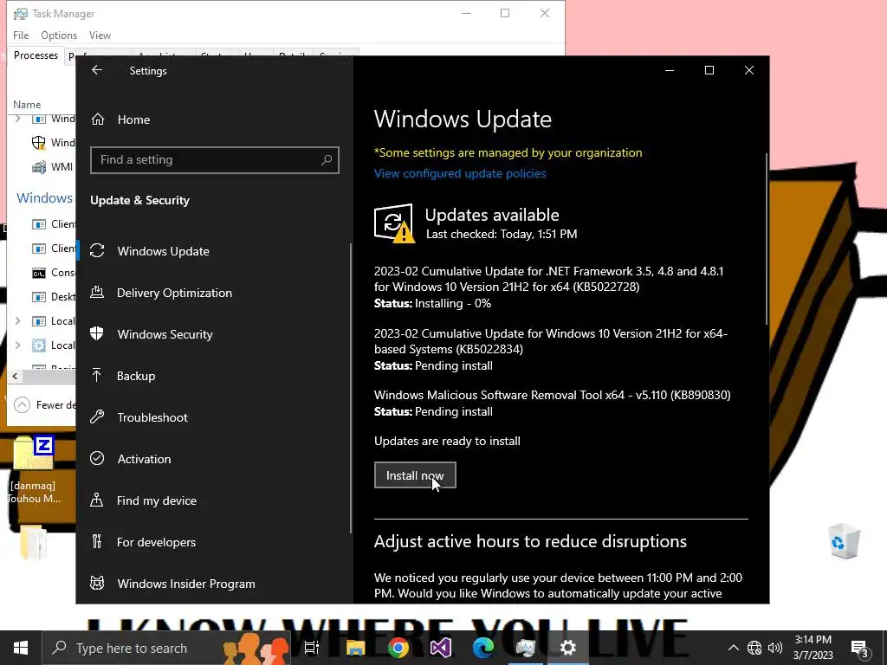Image resolution: width=887 pixels, height=665 pixels.
Task: Open the Settings Home icon
Action: coord(98,119)
